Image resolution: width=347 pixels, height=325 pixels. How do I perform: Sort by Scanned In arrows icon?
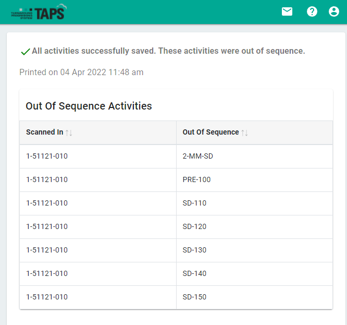69,133
